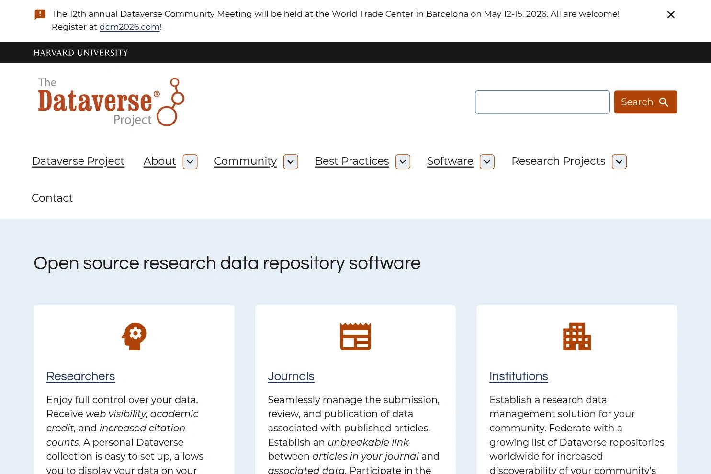Focus the site search input field
This screenshot has width=711, height=474.
(542, 102)
